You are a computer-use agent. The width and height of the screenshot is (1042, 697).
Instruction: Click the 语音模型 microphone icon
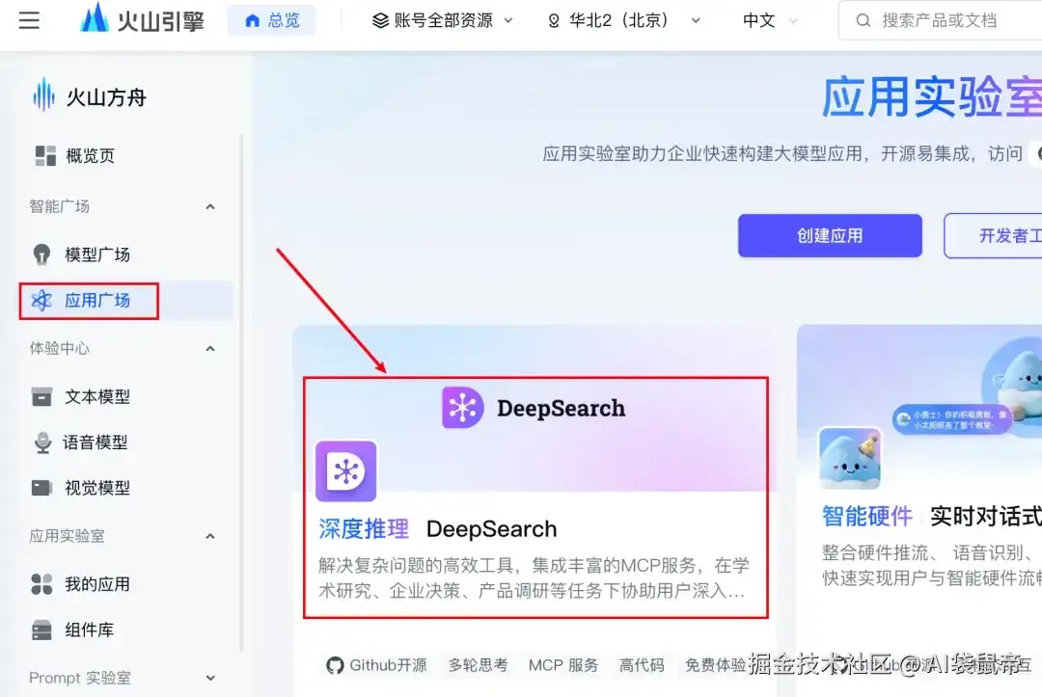tap(42, 442)
